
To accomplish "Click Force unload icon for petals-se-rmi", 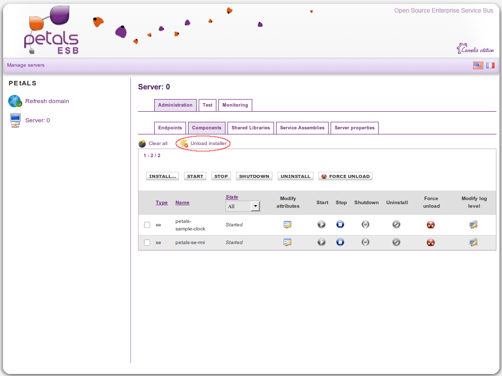I will (x=431, y=243).
